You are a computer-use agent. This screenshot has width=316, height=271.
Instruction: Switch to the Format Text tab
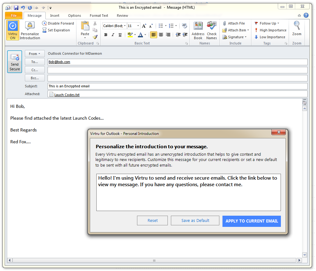pos(99,16)
